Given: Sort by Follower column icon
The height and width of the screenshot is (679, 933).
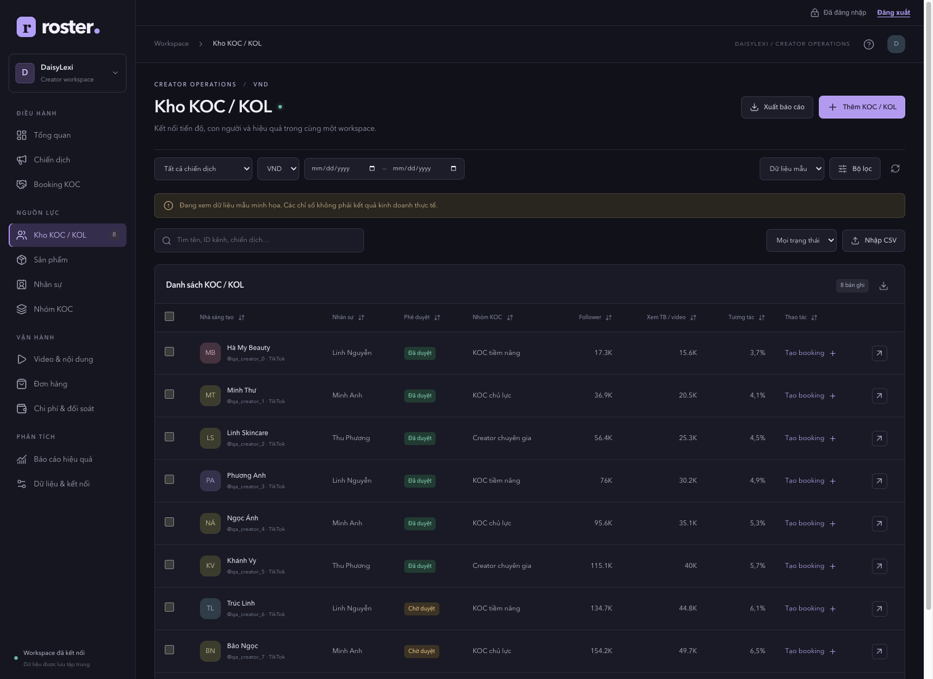Looking at the screenshot, I should 608,317.
